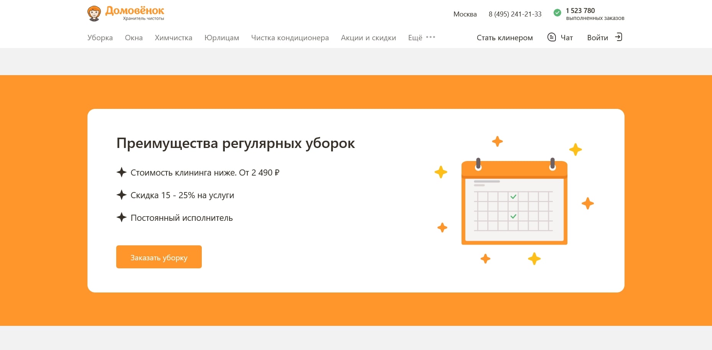The width and height of the screenshot is (712, 350).
Task: Click the Юрлицам navigation entry
Action: pos(222,38)
